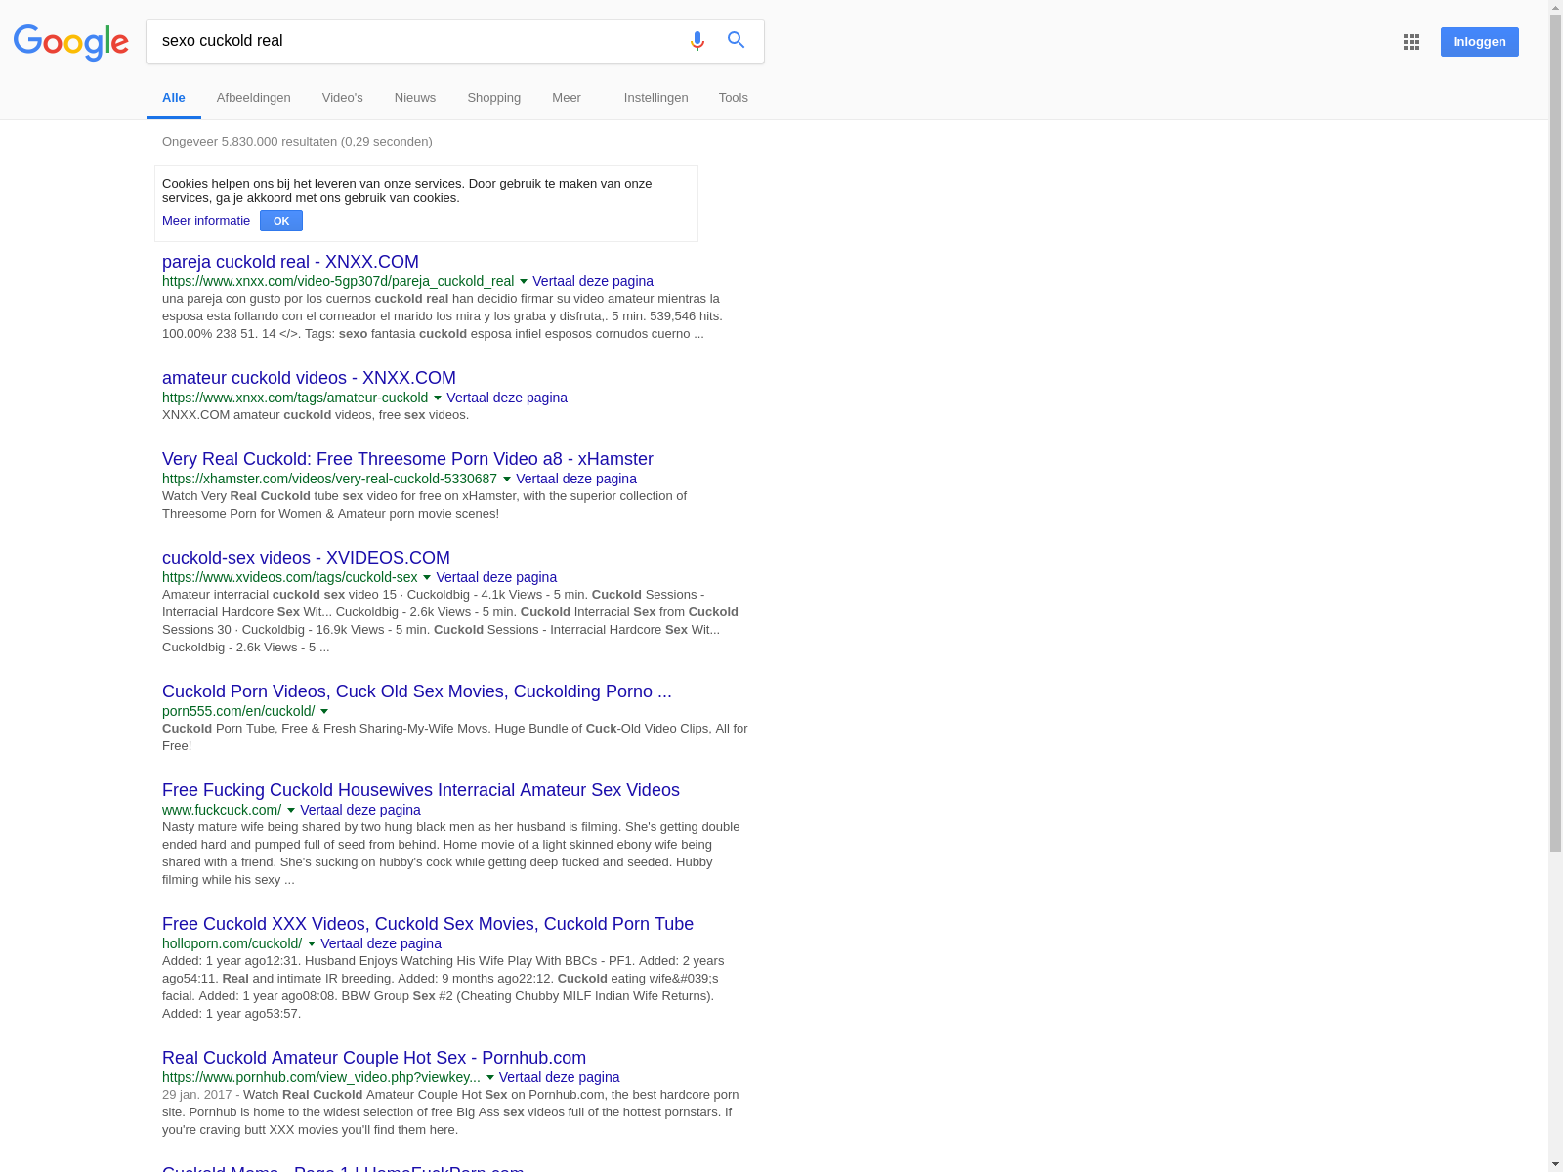Start voice search with microphone icon
Viewport: 1563px width, 1172px height.
click(697, 41)
